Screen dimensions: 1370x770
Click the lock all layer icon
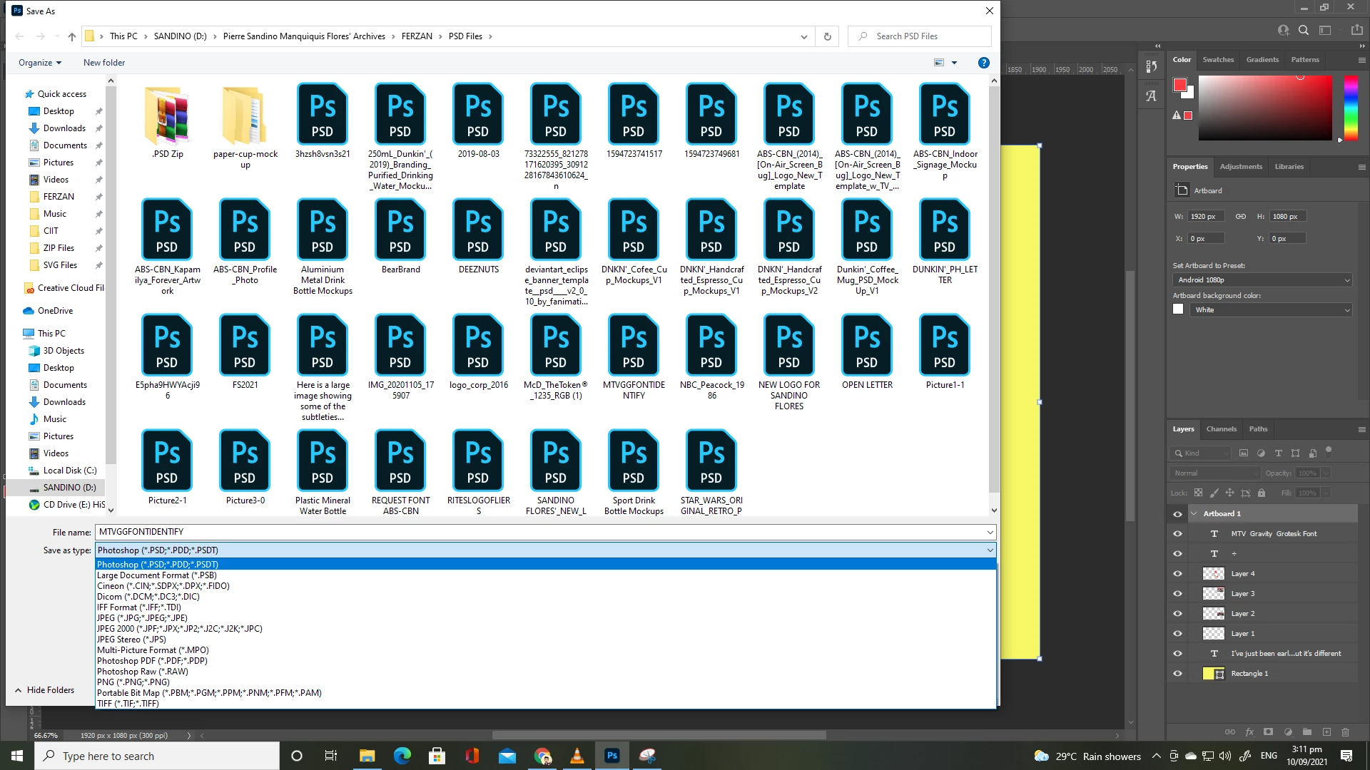(1261, 493)
